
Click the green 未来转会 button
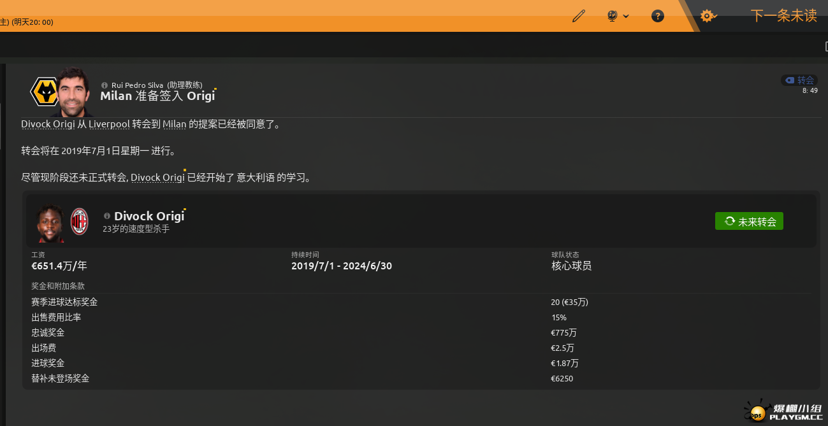(749, 222)
